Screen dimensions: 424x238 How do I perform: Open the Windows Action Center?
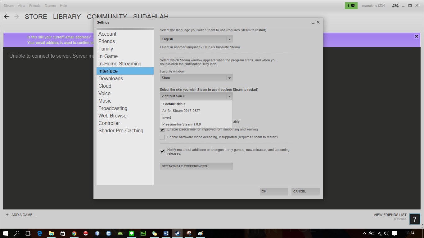point(394,233)
